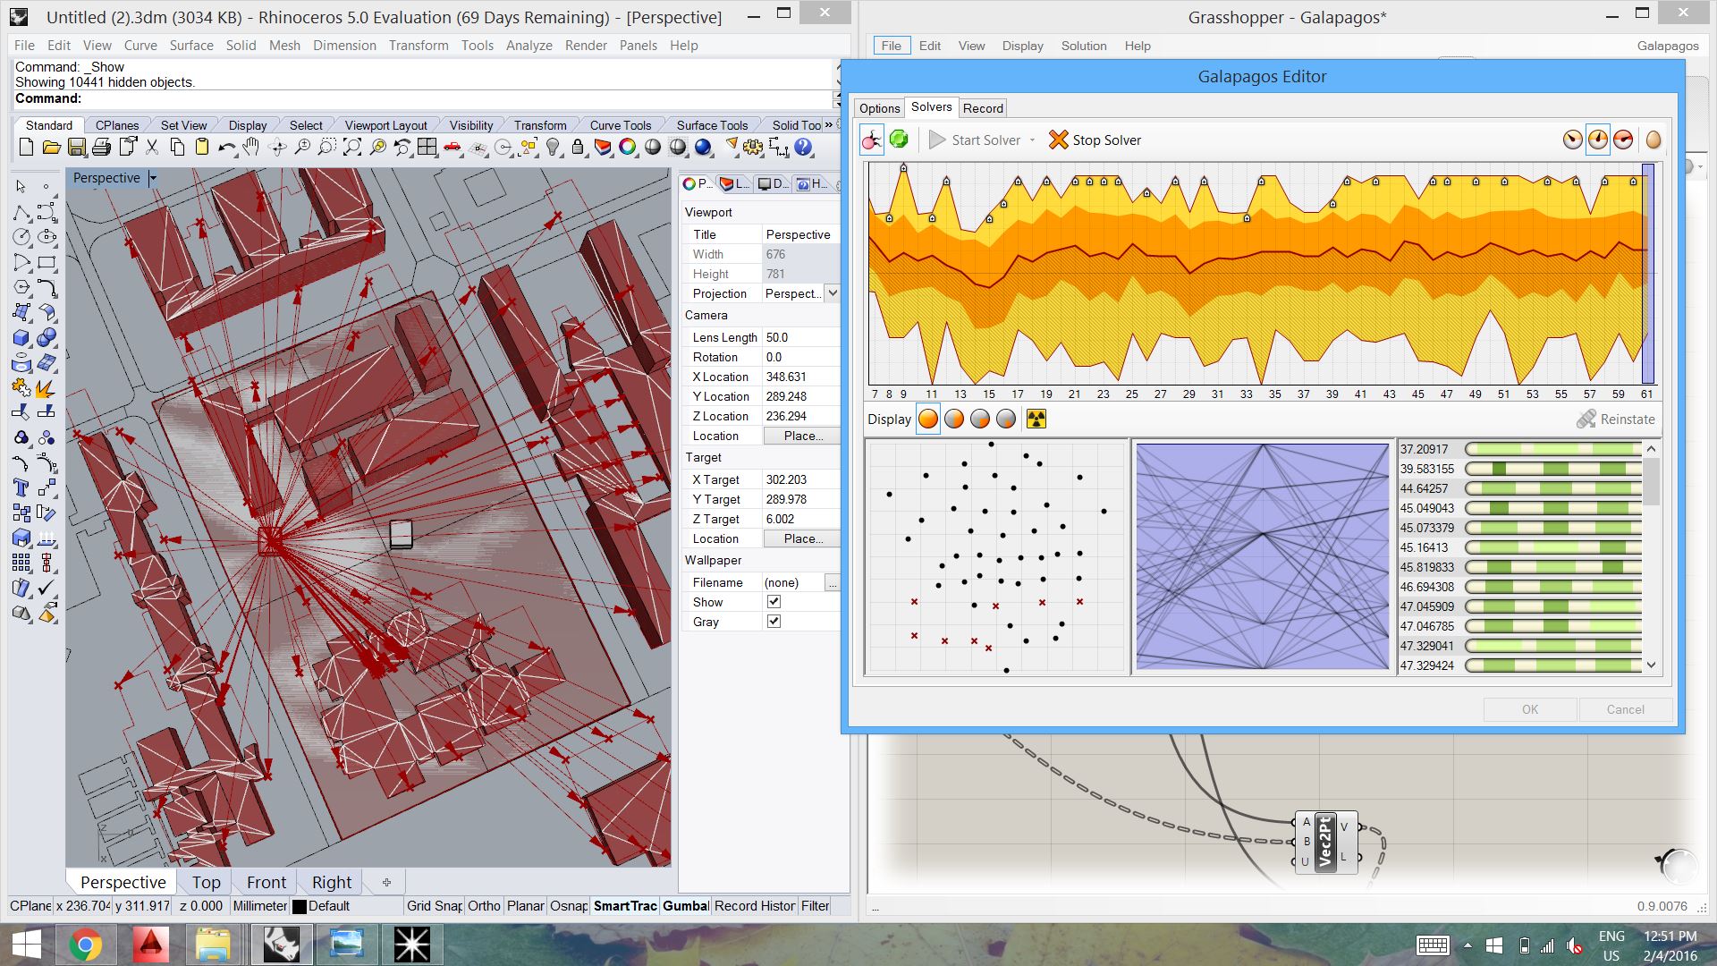Image resolution: width=1717 pixels, height=966 pixels.
Task: Toggle Planar in status bar
Action: [x=525, y=906]
